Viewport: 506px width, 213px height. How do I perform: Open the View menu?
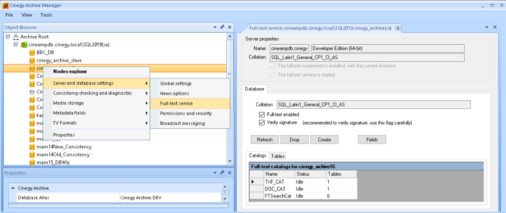coord(27,15)
